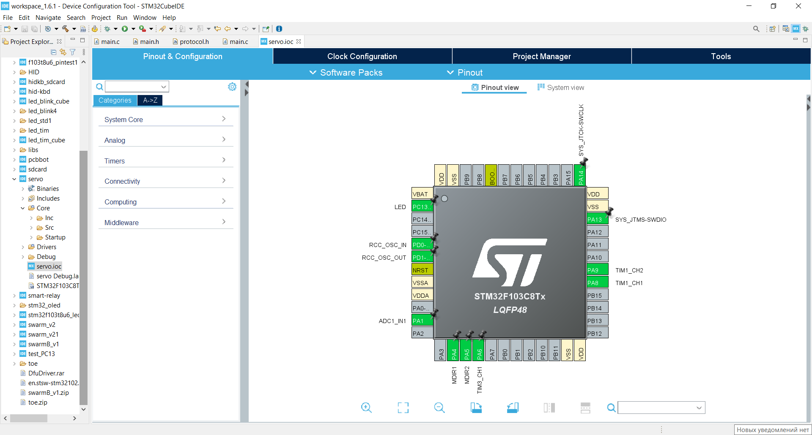Click the blue information icon in toolbar
The height and width of the screenshot is (435, 812).
click(x=279, y=29)
